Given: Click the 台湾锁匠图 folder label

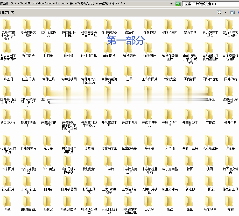Looking at the screenshot, I should [69, 189].
